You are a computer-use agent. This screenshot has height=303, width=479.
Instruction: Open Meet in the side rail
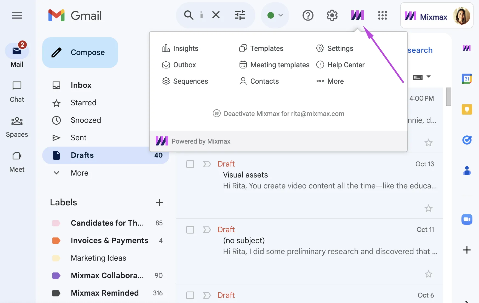(17, 162)
